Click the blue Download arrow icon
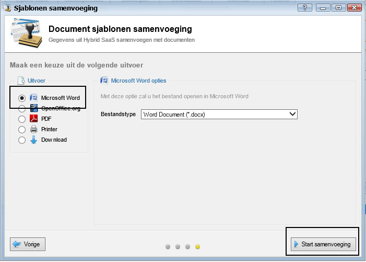This screenshot has width=366, height=262. [x=34, y=140]
